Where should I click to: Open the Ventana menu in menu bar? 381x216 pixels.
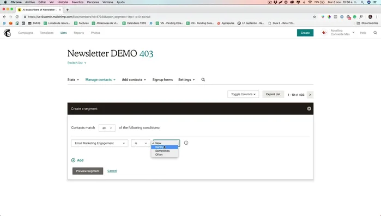[x=107, y=2]
